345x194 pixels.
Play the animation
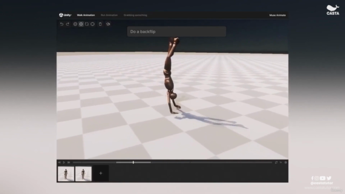64,162
